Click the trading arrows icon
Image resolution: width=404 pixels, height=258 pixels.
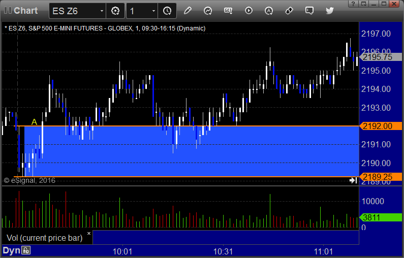[x=289, y=11]
